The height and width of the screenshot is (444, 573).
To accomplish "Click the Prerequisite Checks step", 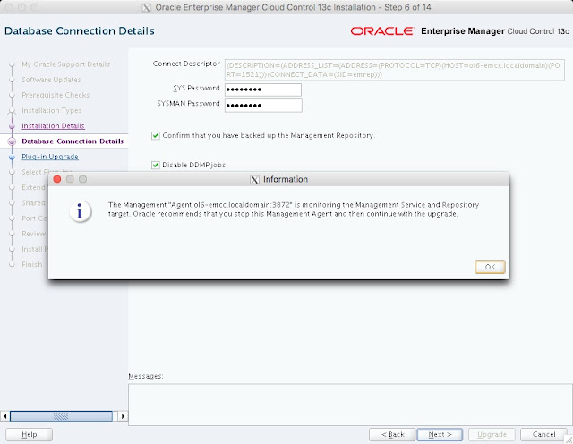I will click(x=56, y=95).
